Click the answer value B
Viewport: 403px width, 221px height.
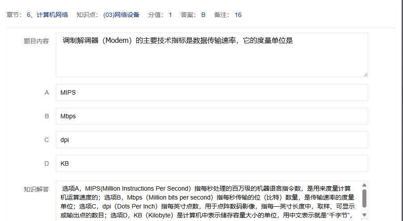(203, 15)
